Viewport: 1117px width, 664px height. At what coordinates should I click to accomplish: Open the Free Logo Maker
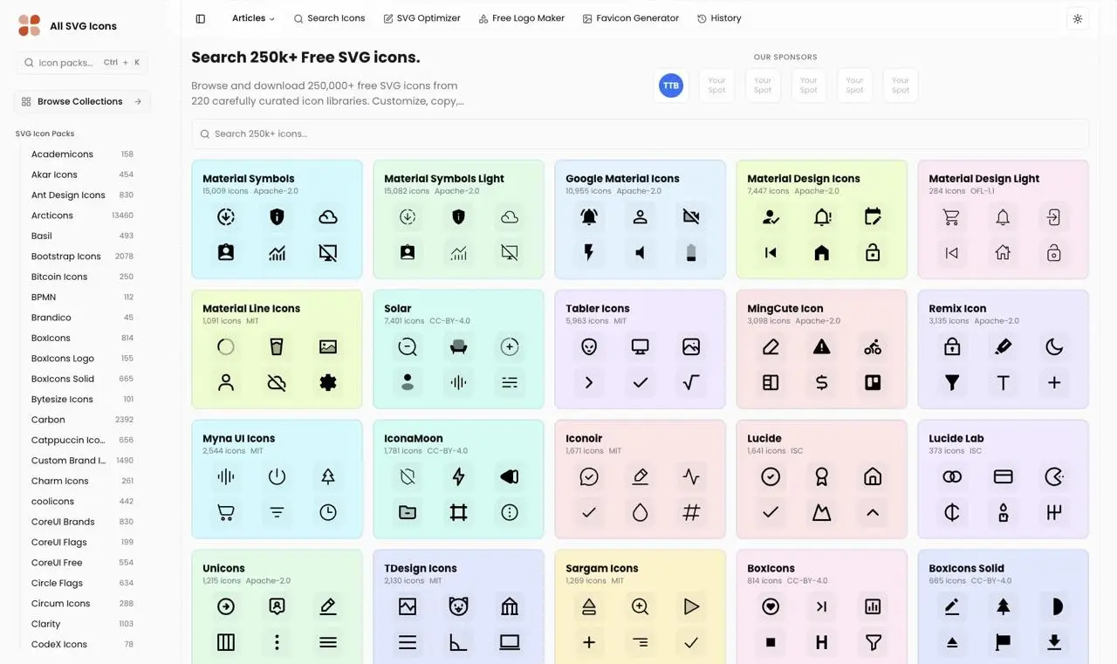521,18
